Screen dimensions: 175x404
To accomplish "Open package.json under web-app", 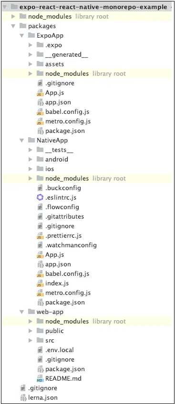I will point(65,369).
